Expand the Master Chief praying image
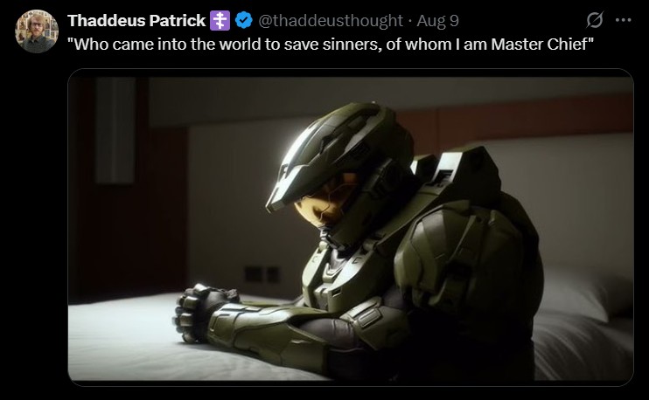Image resolution: width=649 pixels, height=400 pixels. click(x=351, y=227)
